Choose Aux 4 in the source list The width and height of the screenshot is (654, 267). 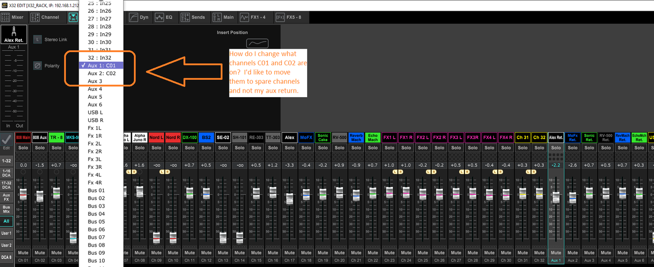pyautogui.click(x=95, y=89)
